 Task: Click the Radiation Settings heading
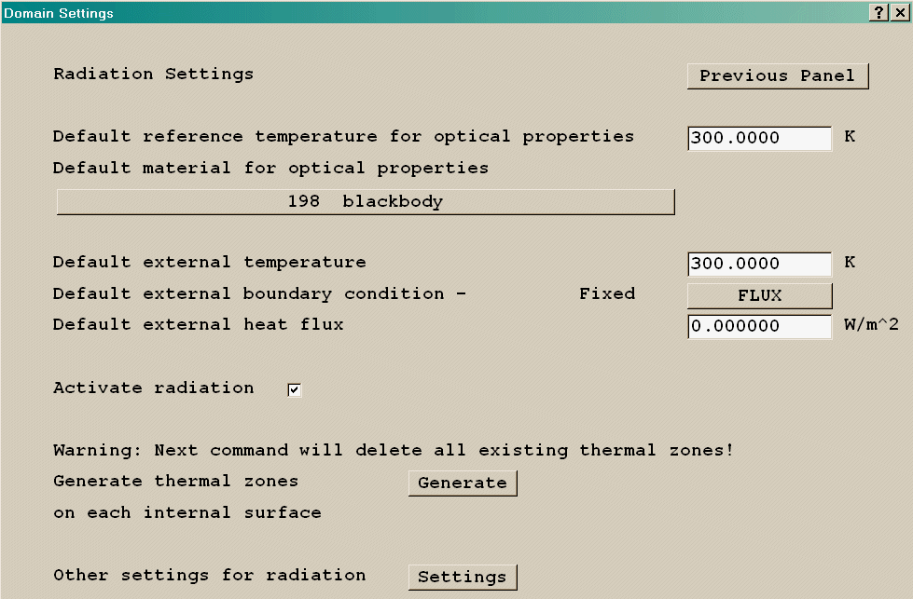[153, 74]
